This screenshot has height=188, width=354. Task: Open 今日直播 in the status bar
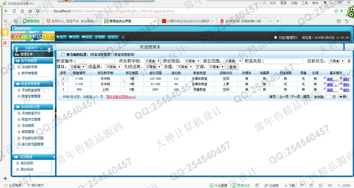click(219, 185)
